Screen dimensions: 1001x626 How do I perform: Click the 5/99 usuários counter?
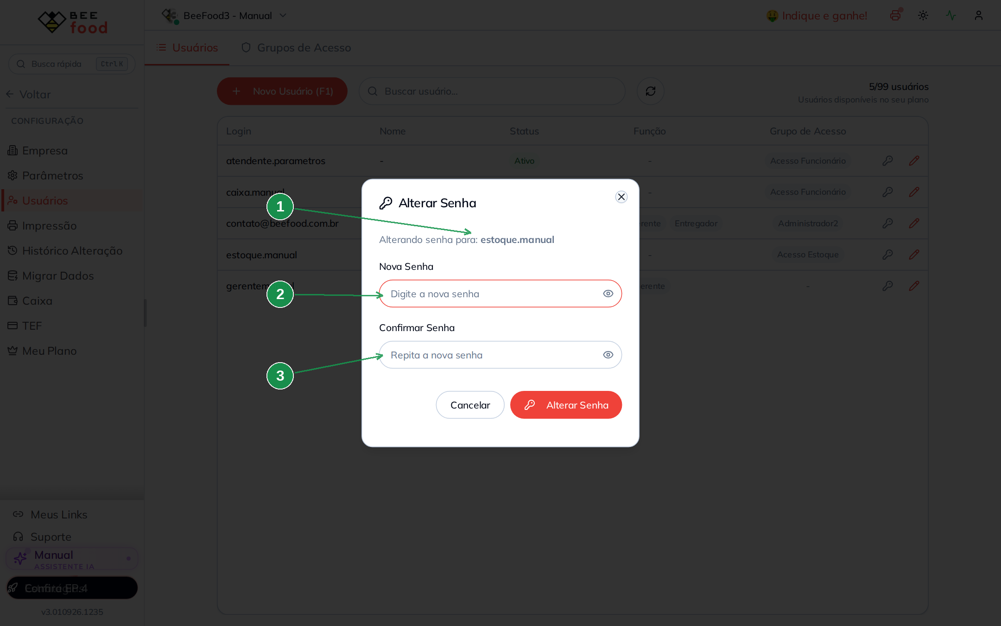coord(899,87)
